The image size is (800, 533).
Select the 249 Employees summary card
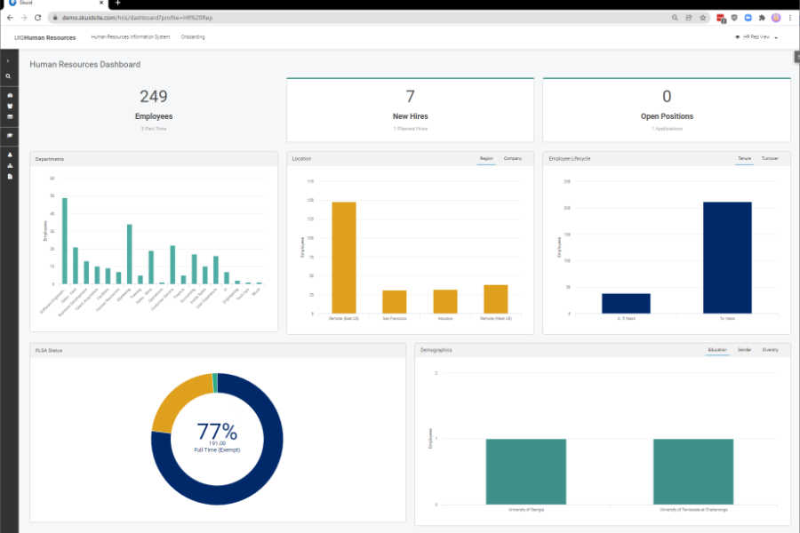pos(154,109)
